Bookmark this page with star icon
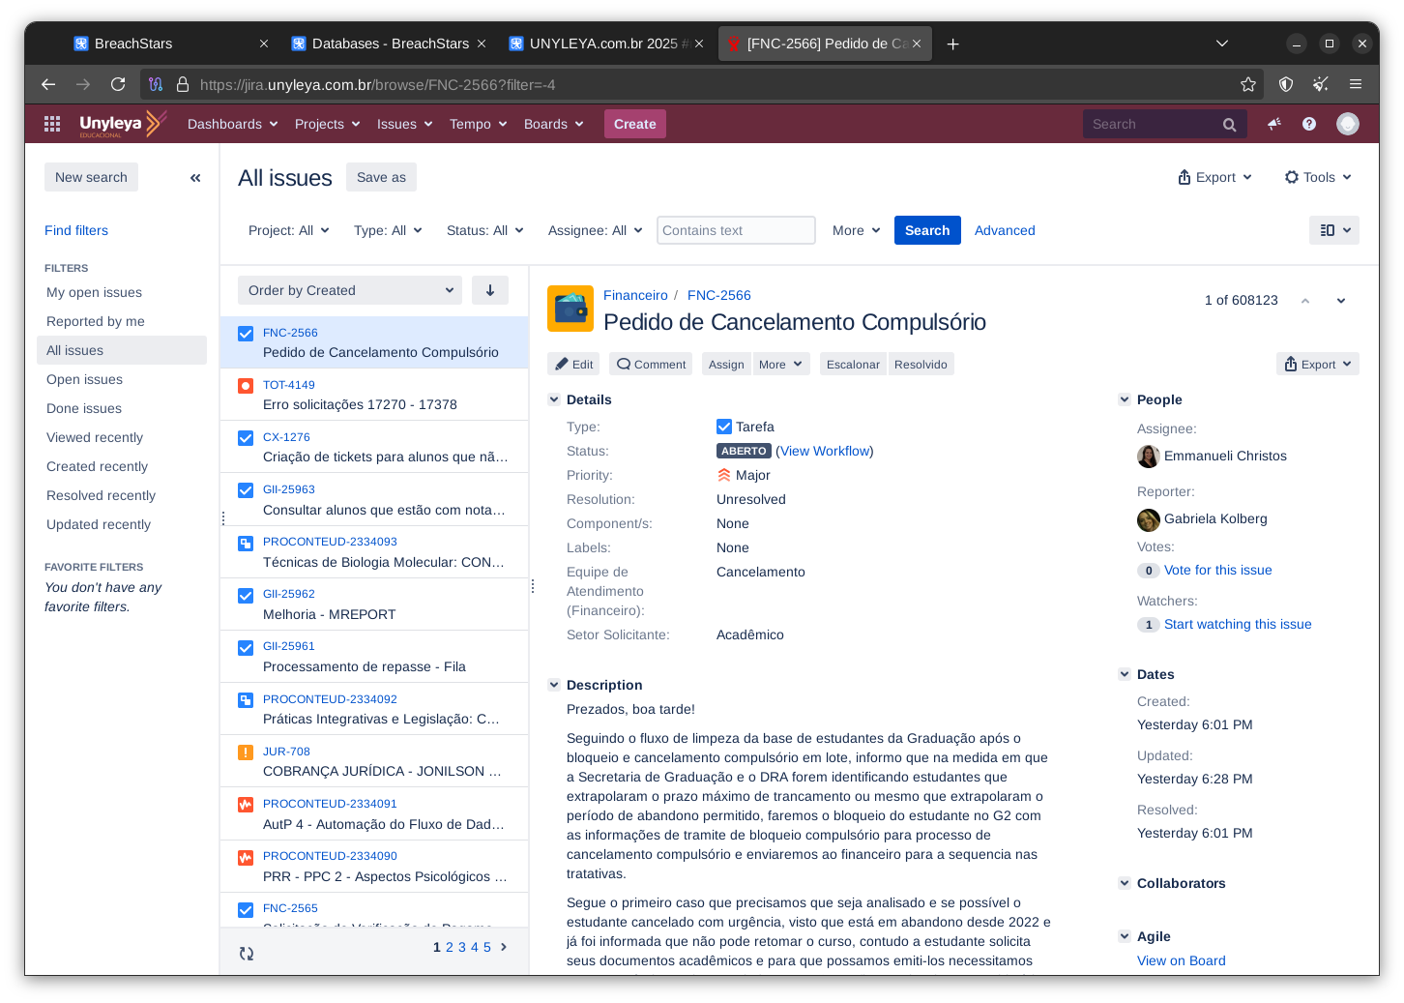 [1248, 84]
